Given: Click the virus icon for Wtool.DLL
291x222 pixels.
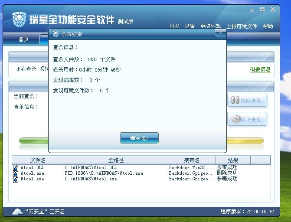Looking at the screenshot, I should click(x=16, y=168).
